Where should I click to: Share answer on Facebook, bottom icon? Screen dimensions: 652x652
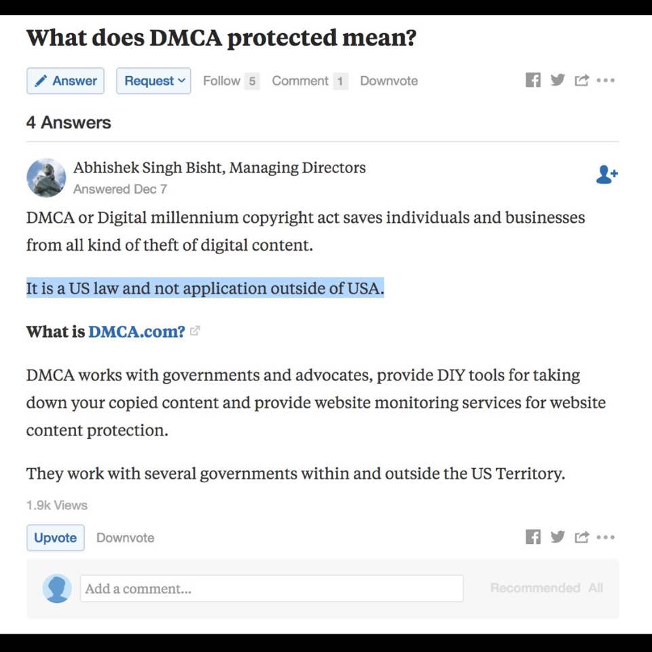pos(532,537)
